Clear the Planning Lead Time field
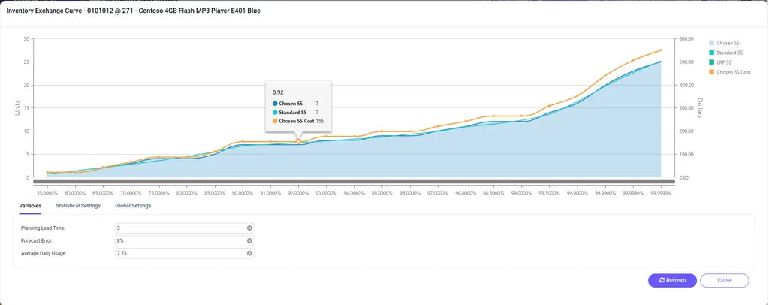769x305 pixels. point(249,228)
